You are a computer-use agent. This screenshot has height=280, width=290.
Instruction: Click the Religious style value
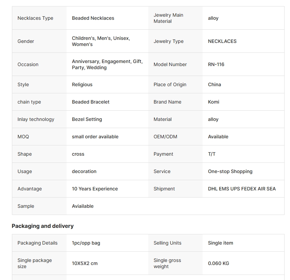82,85
